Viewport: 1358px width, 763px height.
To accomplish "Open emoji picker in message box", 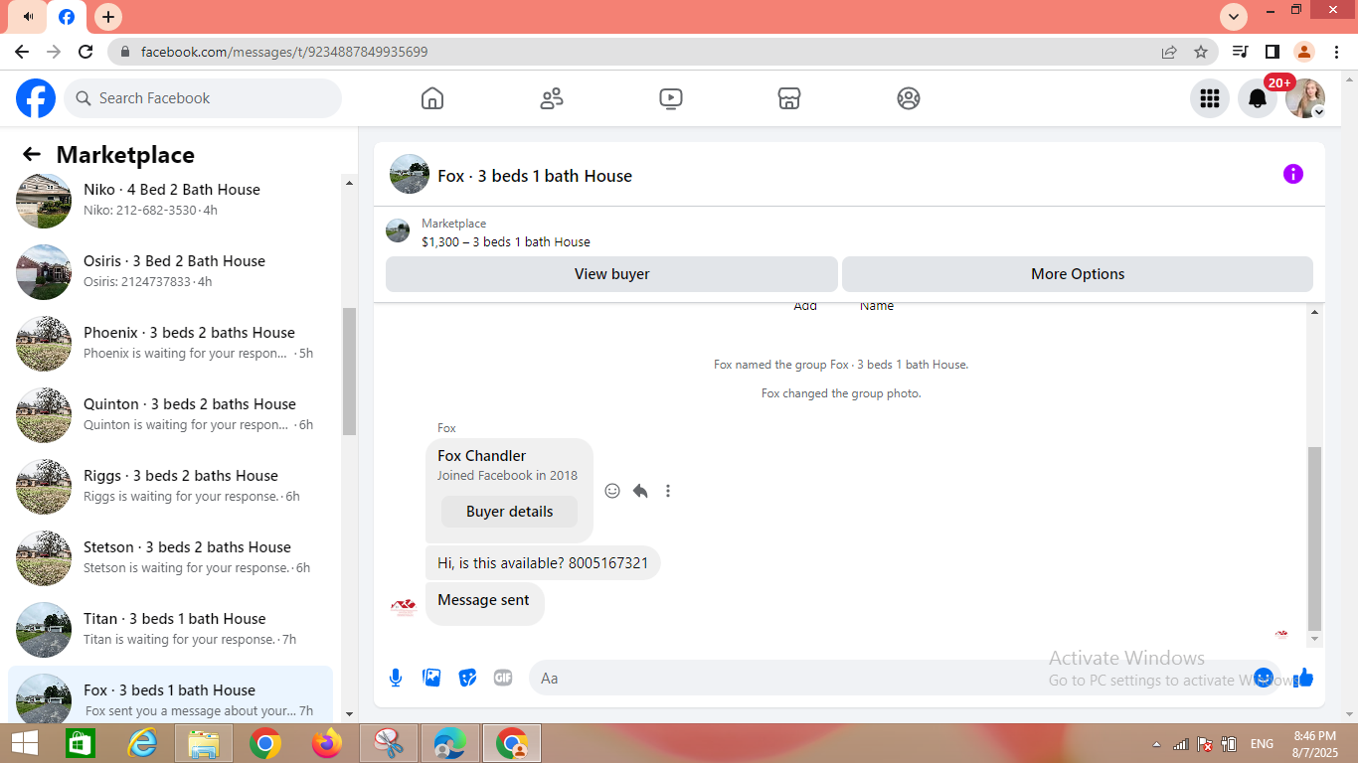I will (1264, 678).
